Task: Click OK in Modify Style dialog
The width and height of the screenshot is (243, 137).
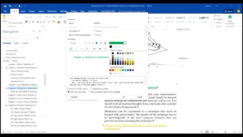Action: [x=124, y=97]
